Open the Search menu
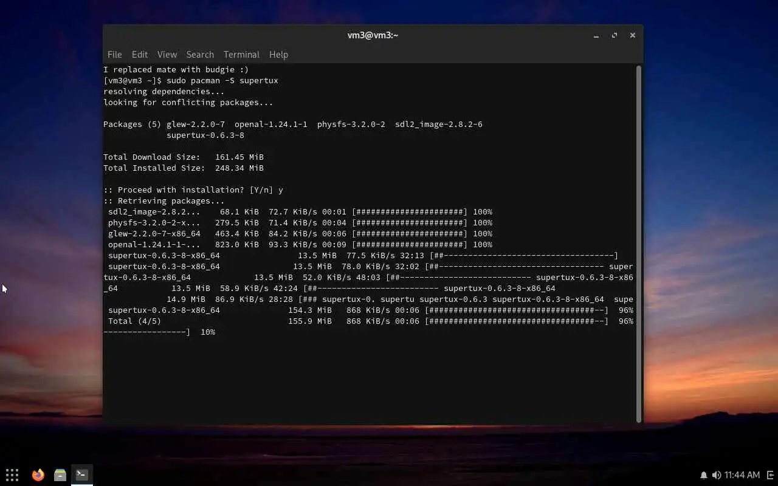 click(200, 54)
